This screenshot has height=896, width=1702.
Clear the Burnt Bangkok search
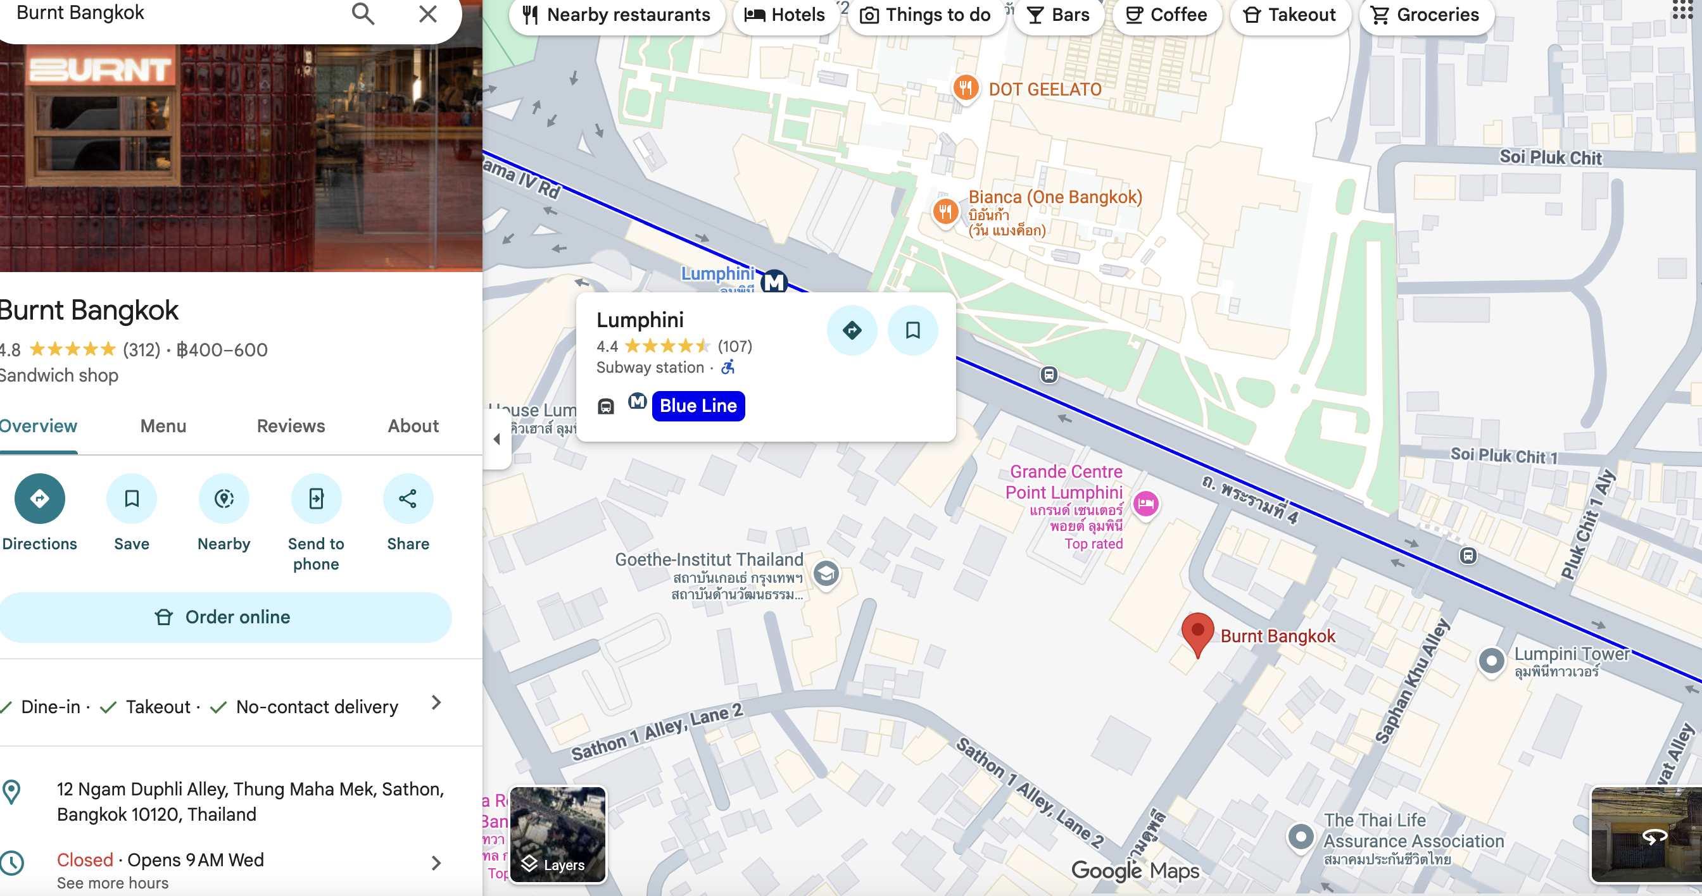click(x=427, y=14)
